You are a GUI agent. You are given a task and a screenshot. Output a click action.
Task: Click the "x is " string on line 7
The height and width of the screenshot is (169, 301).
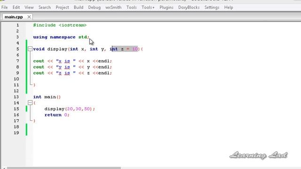tap(66, 61)
